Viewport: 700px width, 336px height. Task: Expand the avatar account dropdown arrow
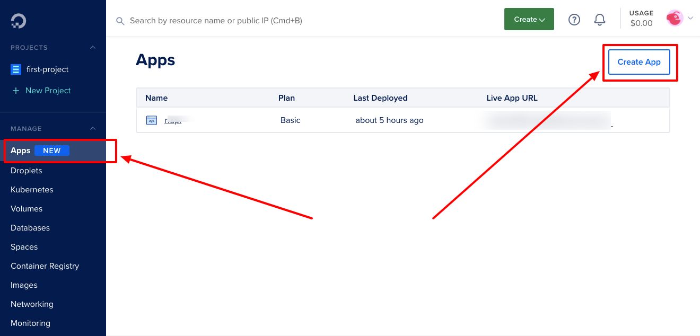(690, 18)
